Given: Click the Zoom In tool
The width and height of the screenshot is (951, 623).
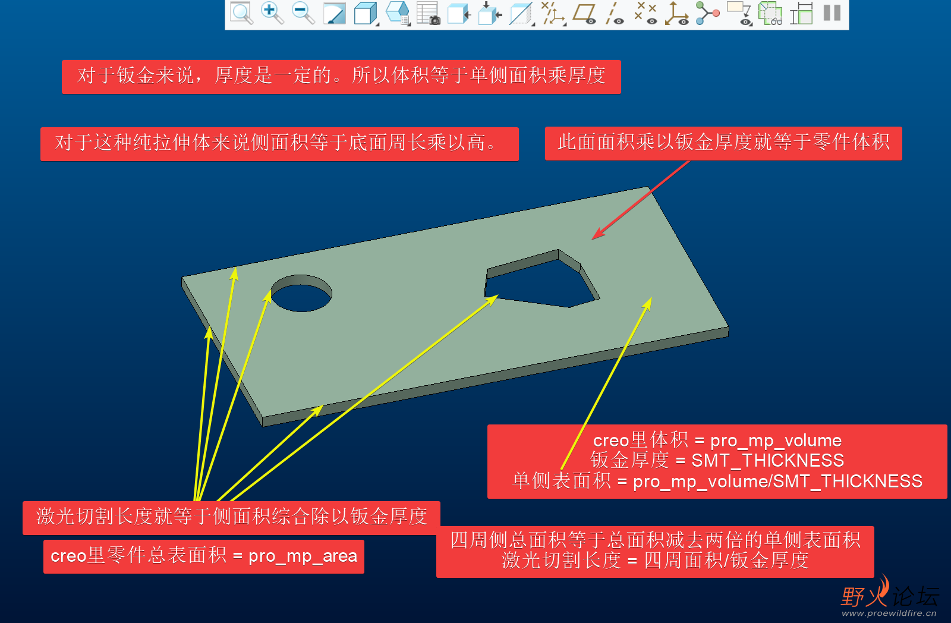Looking at the screenshot, I should pyautogui.click(x=272, y=12).
